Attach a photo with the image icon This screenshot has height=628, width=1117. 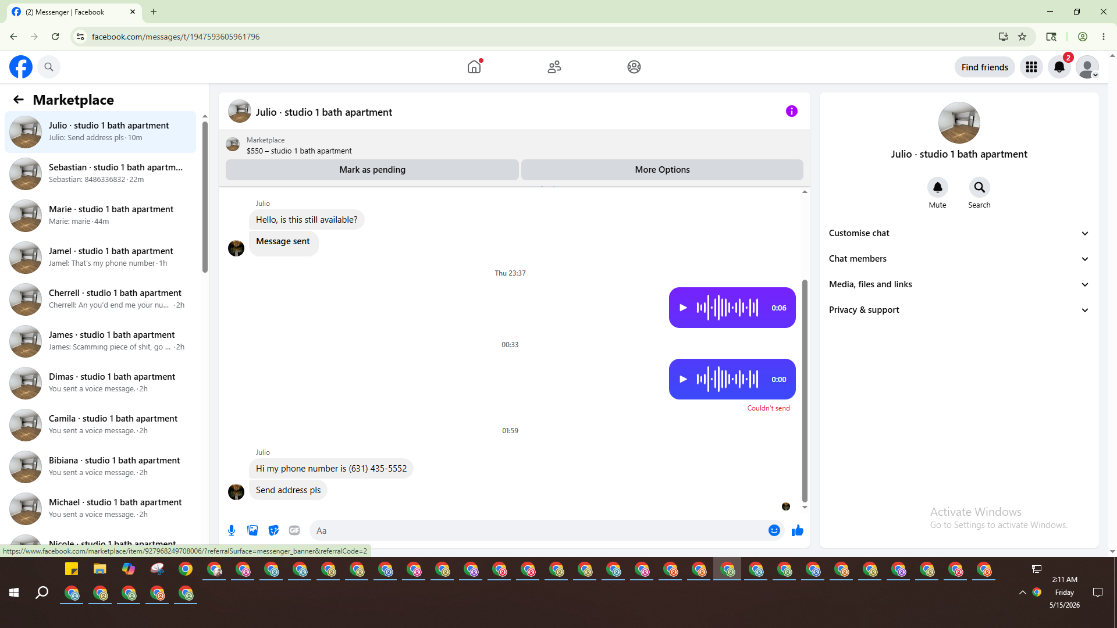click(252, 530)
